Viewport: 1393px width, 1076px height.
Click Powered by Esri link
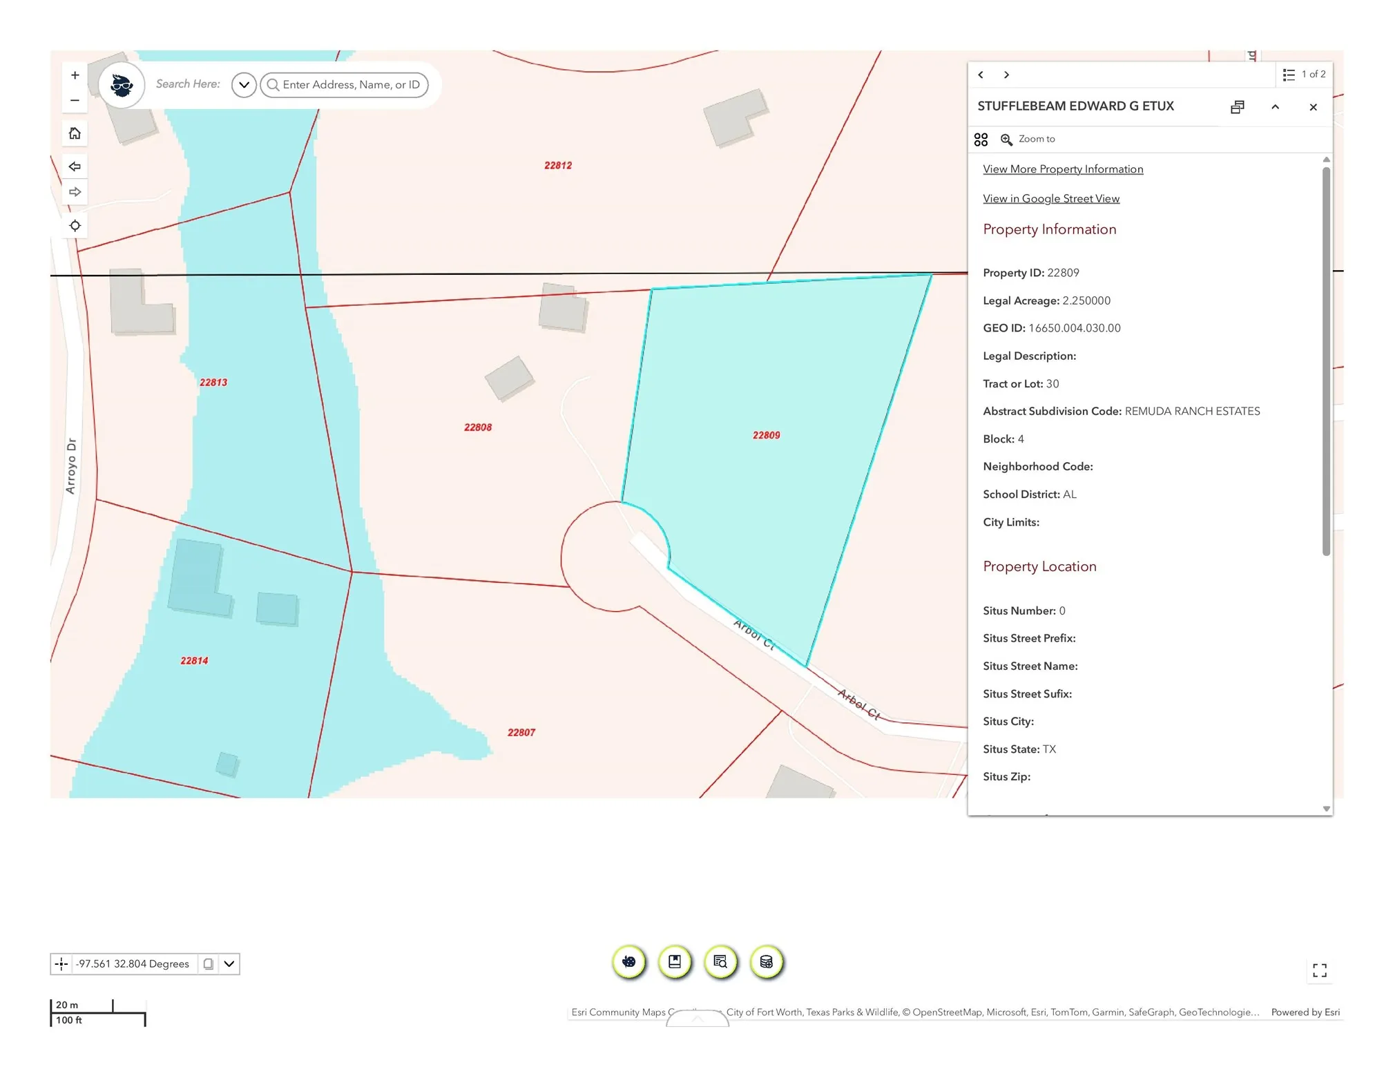(1305, 1012)
